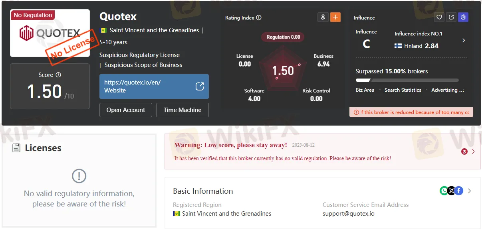Click the no-regulation exclamation circle icon

pos(79,176)
